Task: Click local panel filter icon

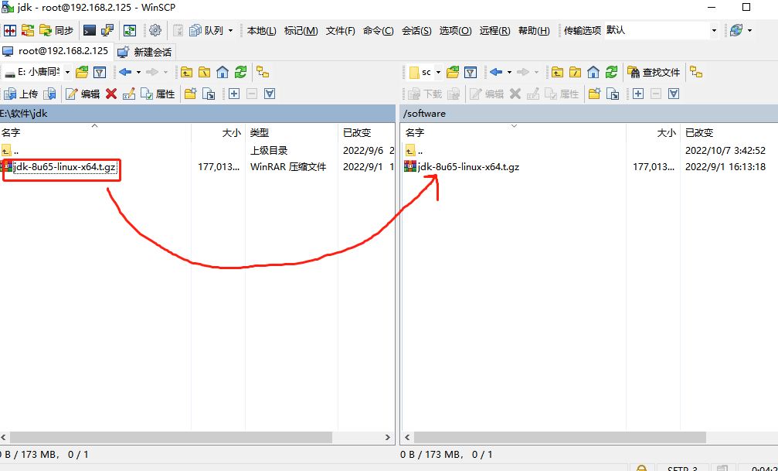Action: [x=100, y=73]
